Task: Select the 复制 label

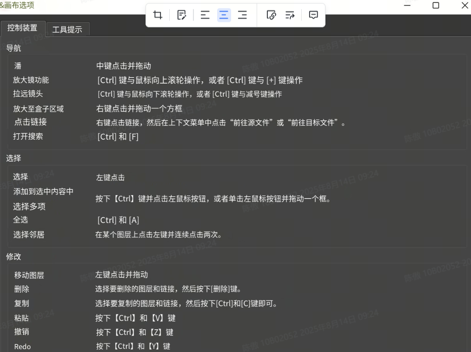Action: pos(22,303)
